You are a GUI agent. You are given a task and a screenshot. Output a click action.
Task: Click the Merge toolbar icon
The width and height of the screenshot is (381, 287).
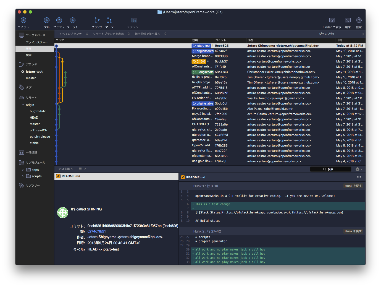tap(109, 20)
